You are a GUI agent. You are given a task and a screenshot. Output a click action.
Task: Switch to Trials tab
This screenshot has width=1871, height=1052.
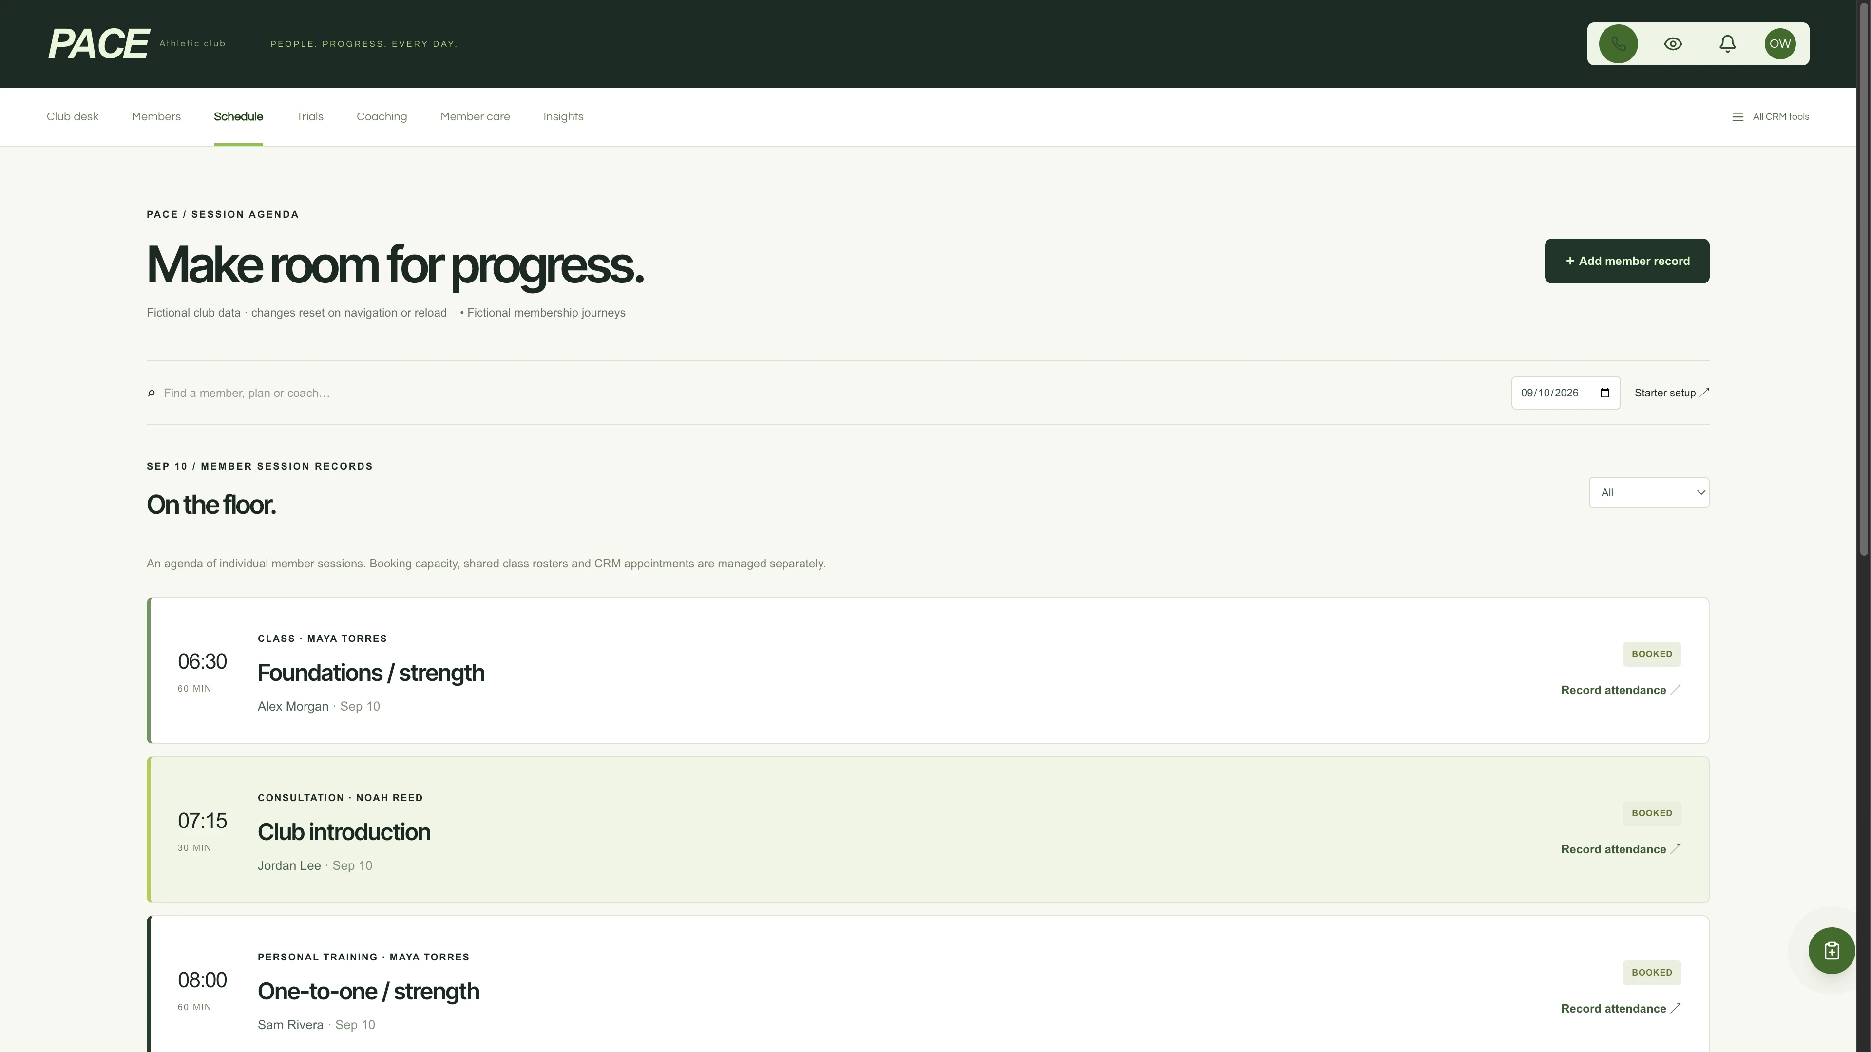(309, 117)
